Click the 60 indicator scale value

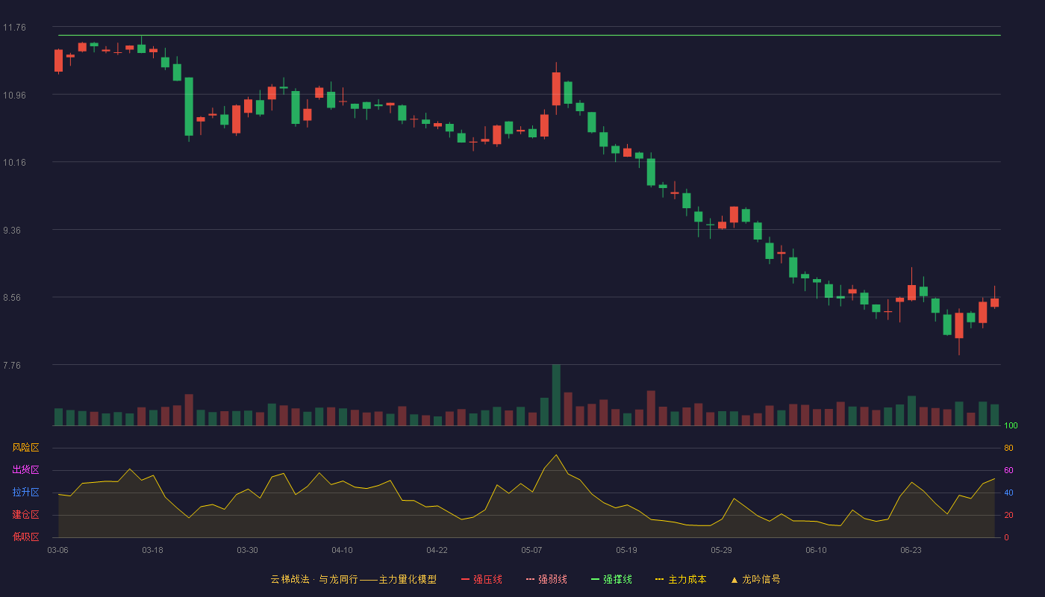(x=1008, y=470)
